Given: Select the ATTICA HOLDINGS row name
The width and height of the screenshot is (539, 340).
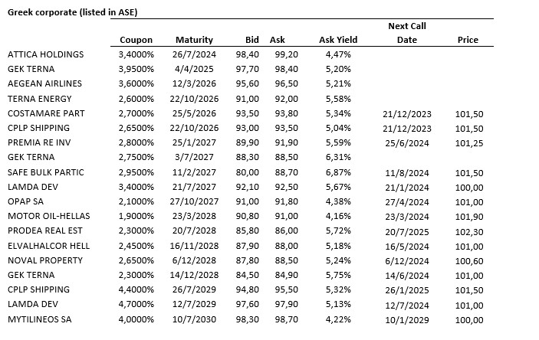Looking at the screenshot, I should coord(45,55).
